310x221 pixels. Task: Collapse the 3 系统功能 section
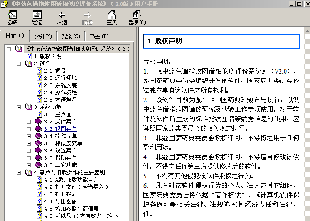point(19,107)
